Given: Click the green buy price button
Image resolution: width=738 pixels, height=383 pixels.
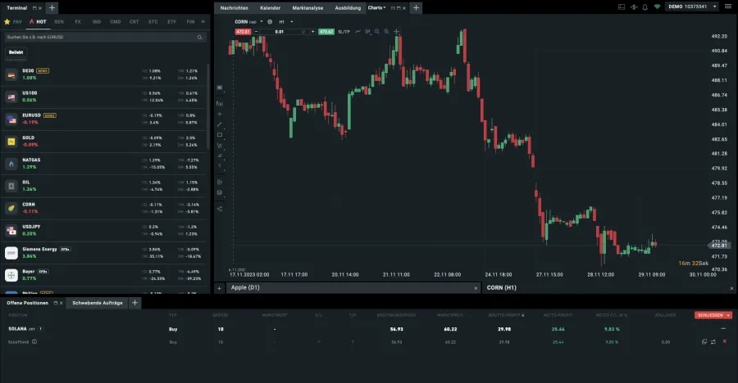Looking at the screenshot, I should 326,31.
